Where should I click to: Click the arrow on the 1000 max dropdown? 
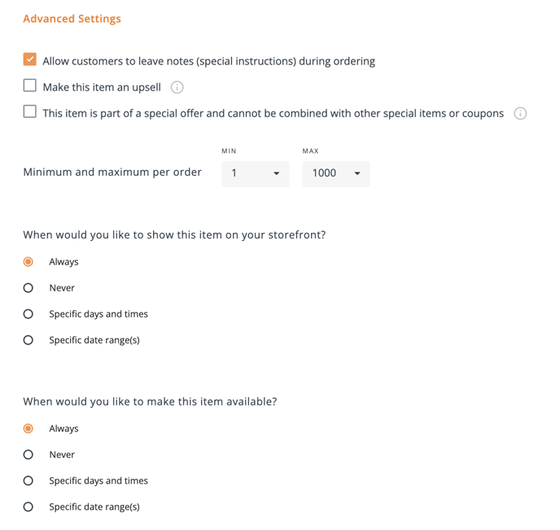tap(357, 173)
